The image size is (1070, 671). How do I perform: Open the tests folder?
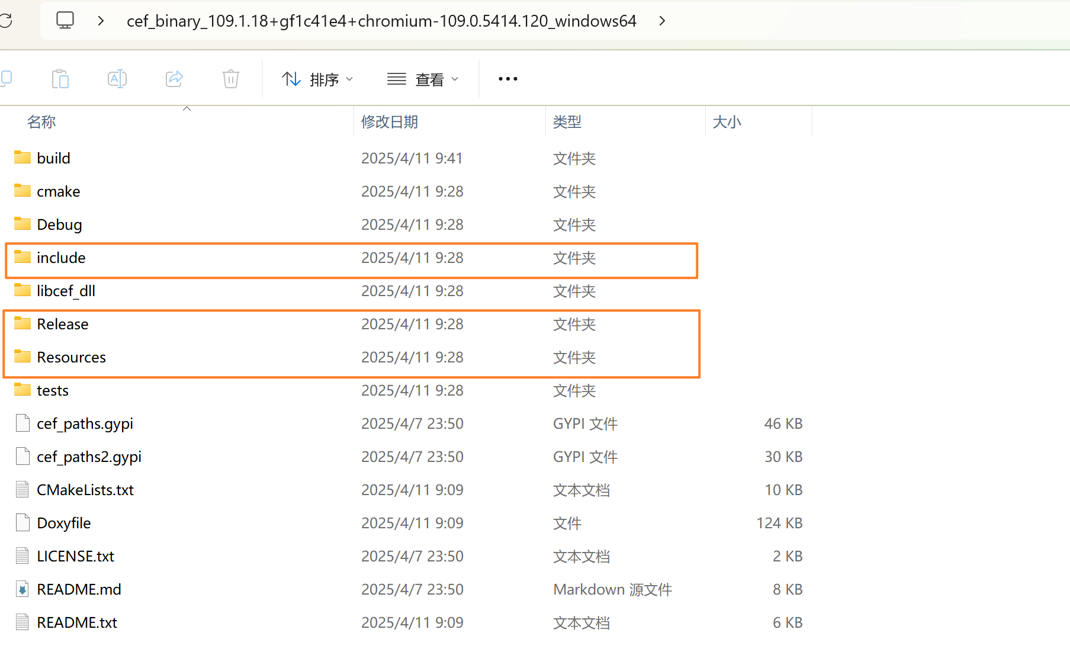pos(53,390)
